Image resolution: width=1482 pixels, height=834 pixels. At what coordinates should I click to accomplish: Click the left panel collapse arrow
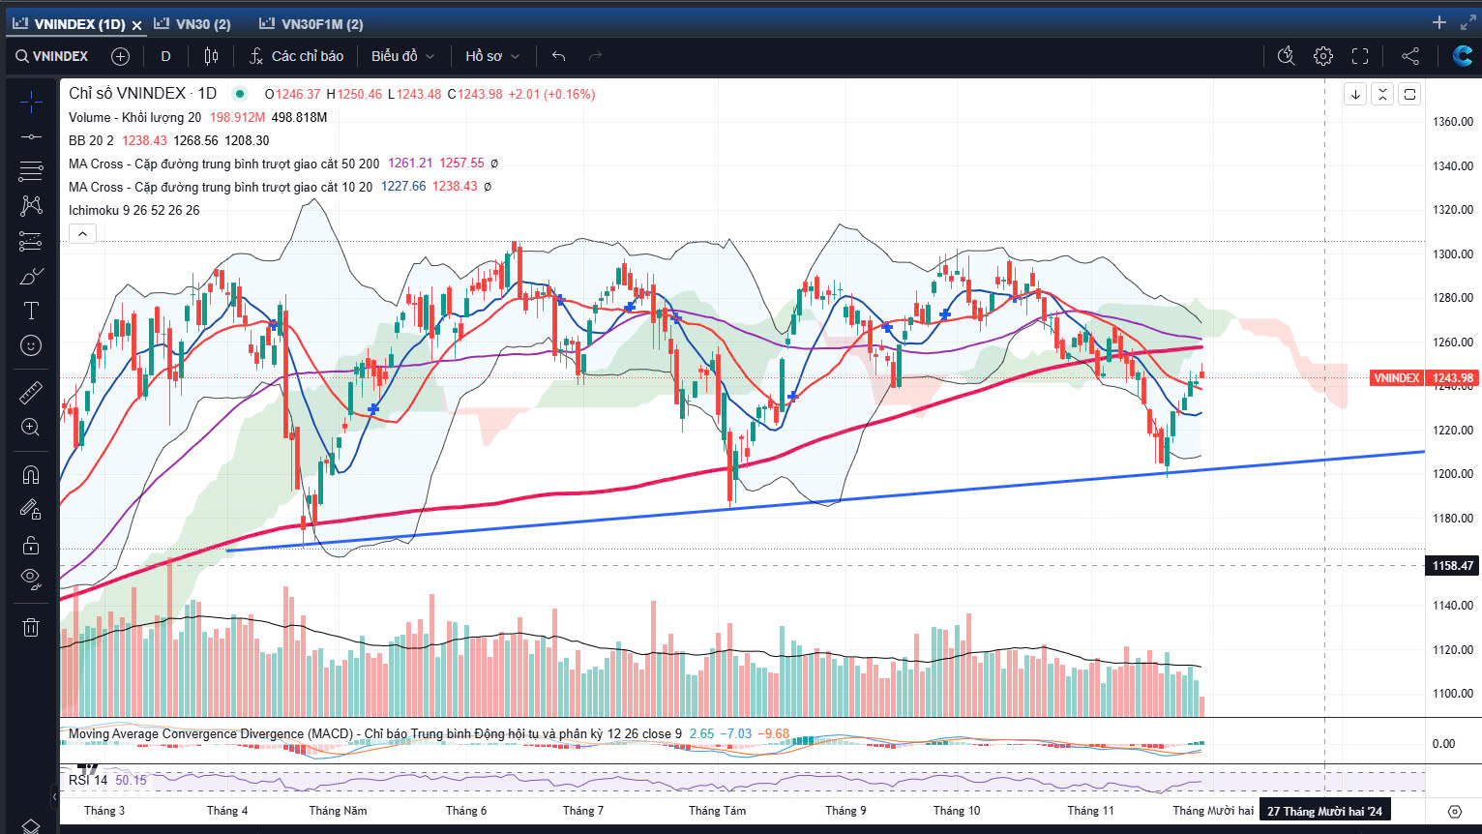point(54,797)
